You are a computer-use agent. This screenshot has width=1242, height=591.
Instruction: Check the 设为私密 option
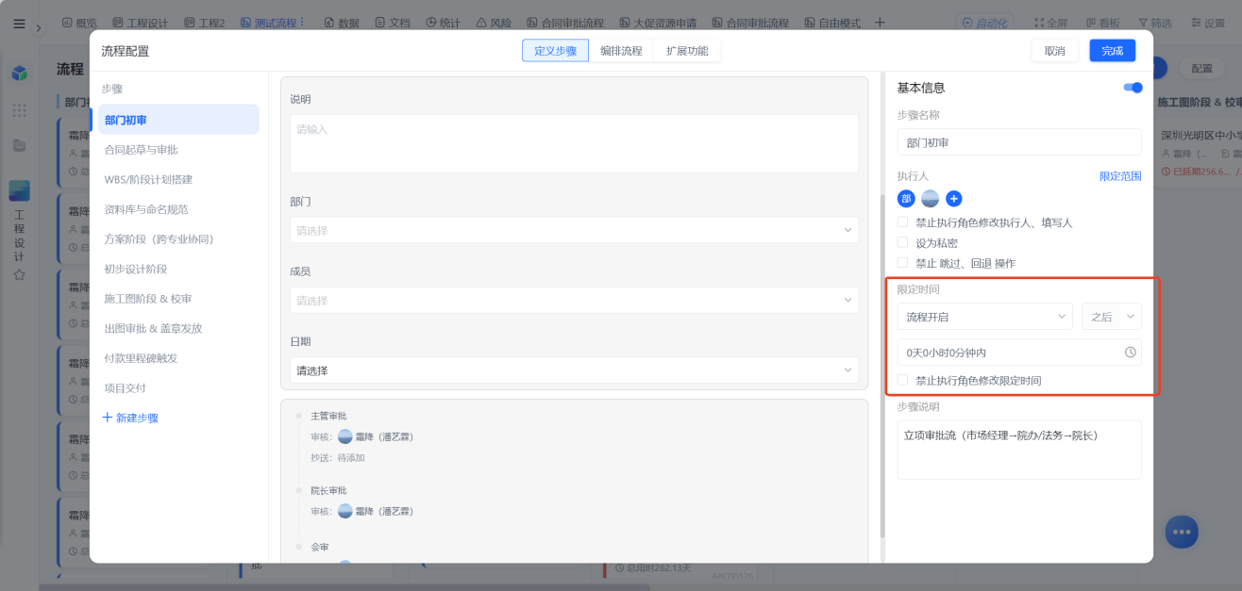(903, 243)
